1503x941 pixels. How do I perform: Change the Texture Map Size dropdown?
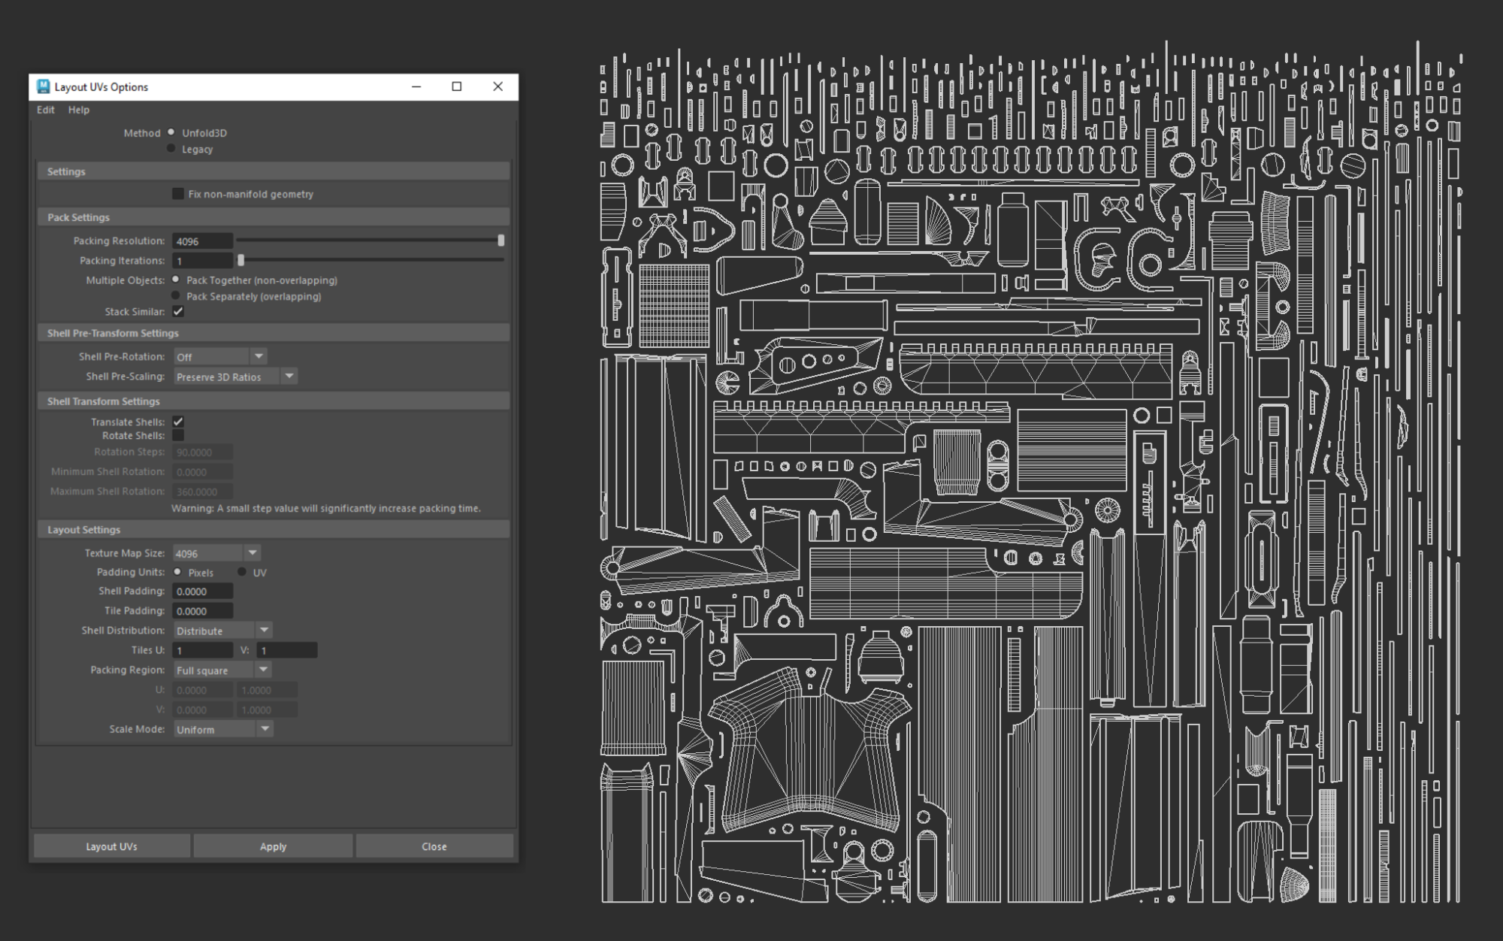[253, 552]
